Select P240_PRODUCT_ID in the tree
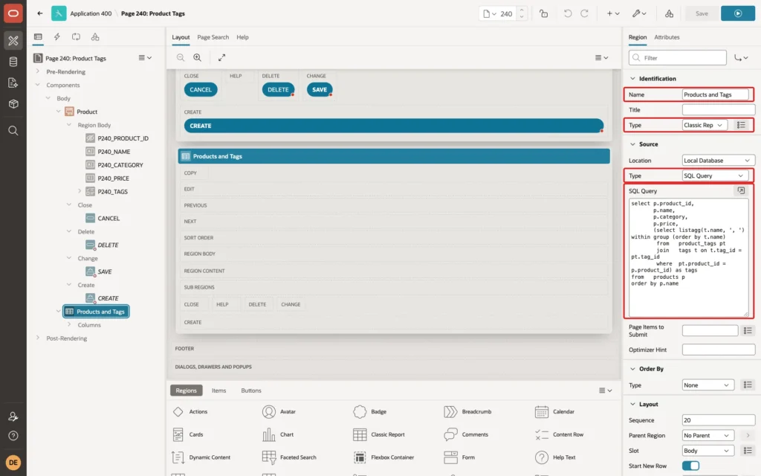The height and width of the screenshot is (476, 761). click(123, 138)
